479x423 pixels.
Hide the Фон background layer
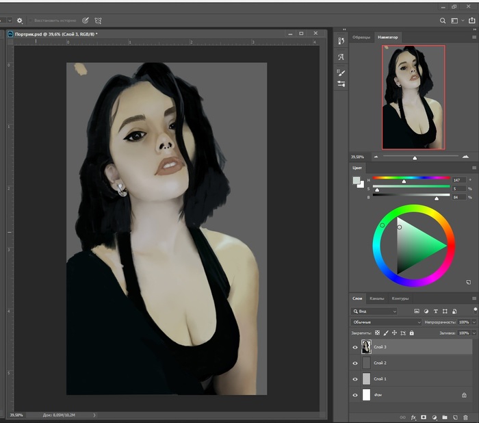point(354,396)
